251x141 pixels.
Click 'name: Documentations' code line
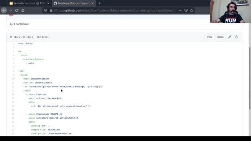(x=36, y=79)
